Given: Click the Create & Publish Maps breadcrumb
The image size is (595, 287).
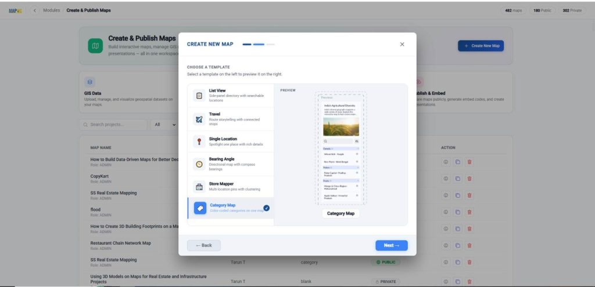Looking at the screenshot, I should (x=88, y=10).
